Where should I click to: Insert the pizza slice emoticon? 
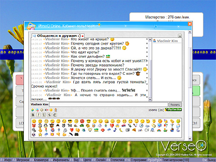pos(134,130)
